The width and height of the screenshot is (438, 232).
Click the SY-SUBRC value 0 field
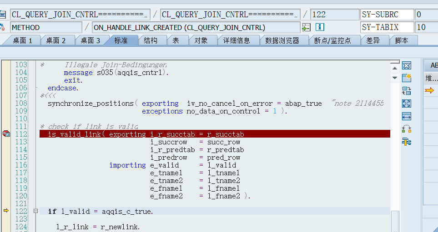pos(427,15)
